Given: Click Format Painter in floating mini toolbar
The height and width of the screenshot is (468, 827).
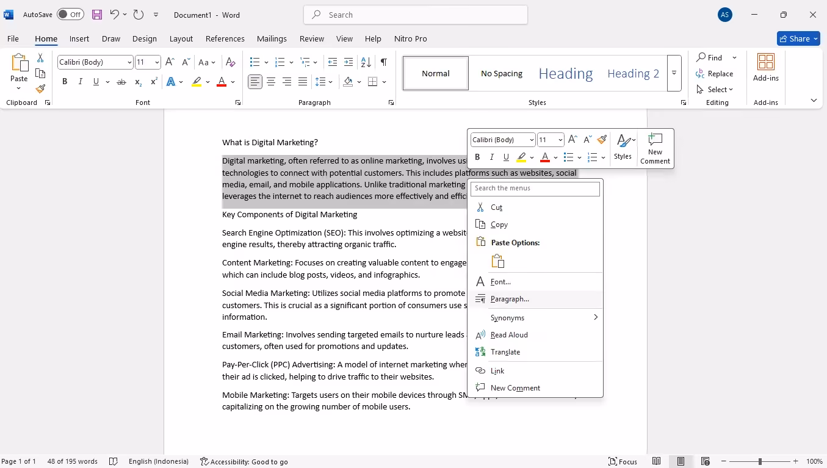Looking at the screenshot, I should [x=602, y=140].
